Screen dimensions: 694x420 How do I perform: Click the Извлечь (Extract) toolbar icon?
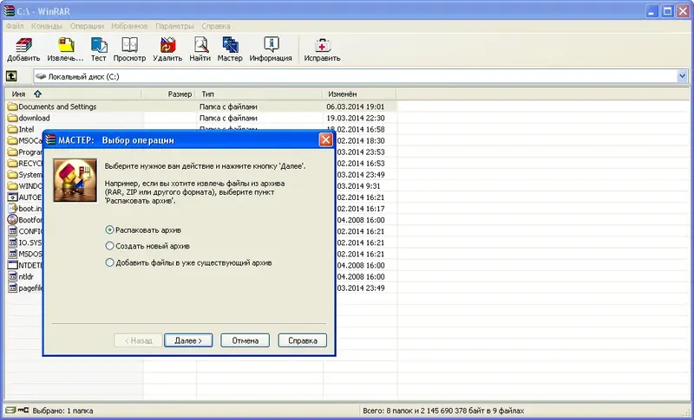[x=65, y=49]
